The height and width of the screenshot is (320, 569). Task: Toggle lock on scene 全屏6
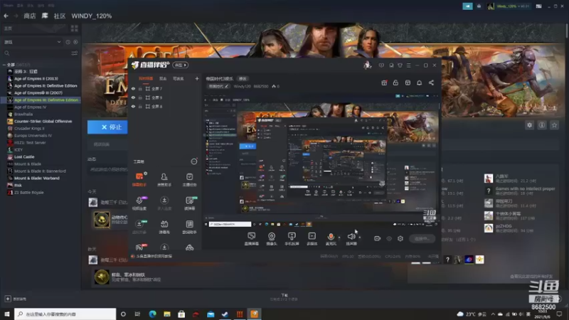[x=140, y=106]
